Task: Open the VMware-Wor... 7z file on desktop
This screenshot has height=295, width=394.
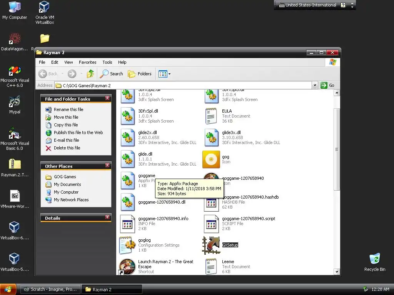Action: [x=15, y=199]
